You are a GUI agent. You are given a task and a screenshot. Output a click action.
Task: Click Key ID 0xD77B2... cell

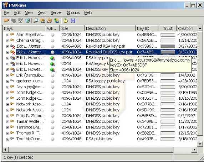tap(147, 104)
